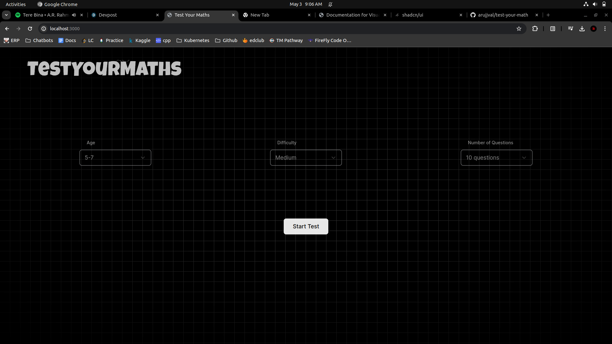
Task: Open Chrome three-dot menu
Action: point(605,29)
